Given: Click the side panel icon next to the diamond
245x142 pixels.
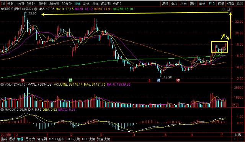Looking at the screenshot, I should (x=229, y=9).
